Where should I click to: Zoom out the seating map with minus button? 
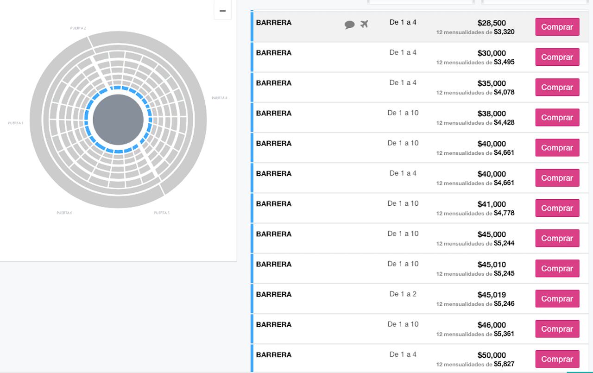[222, 11]
